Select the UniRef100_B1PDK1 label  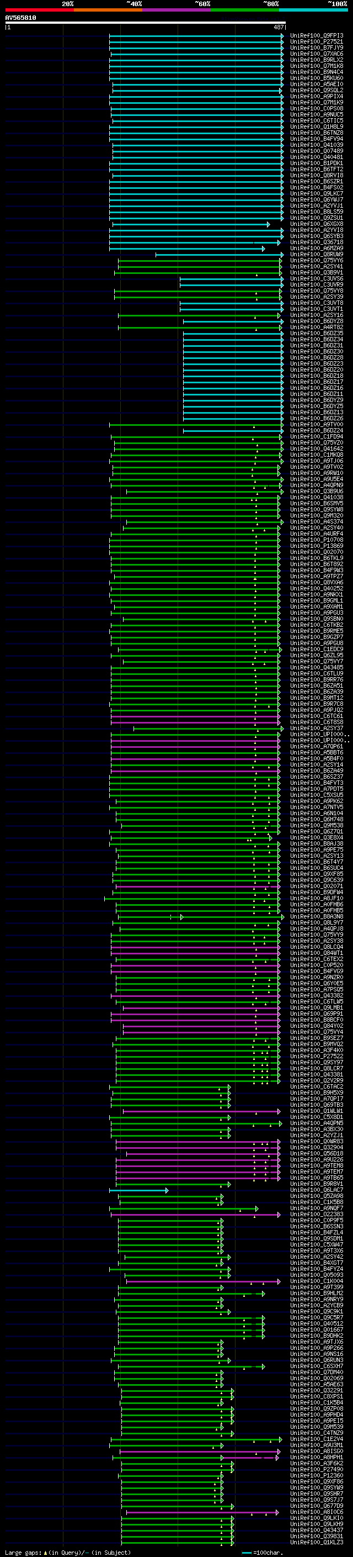pyautogui.click(x=317, y=163)
